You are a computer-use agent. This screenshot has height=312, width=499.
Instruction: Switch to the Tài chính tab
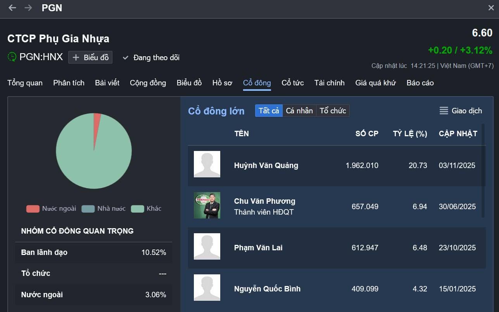point(329,83)
